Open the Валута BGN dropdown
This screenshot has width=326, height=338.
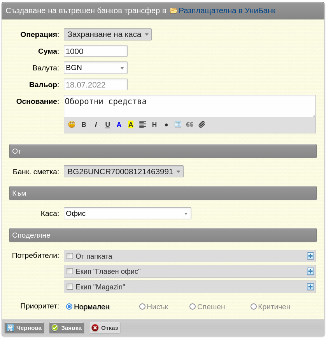click(x=96, y=68)
